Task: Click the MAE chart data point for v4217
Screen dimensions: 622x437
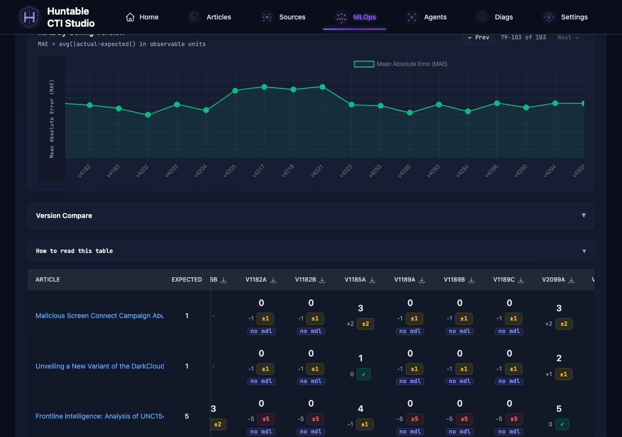Action: (x=264, y=87)
